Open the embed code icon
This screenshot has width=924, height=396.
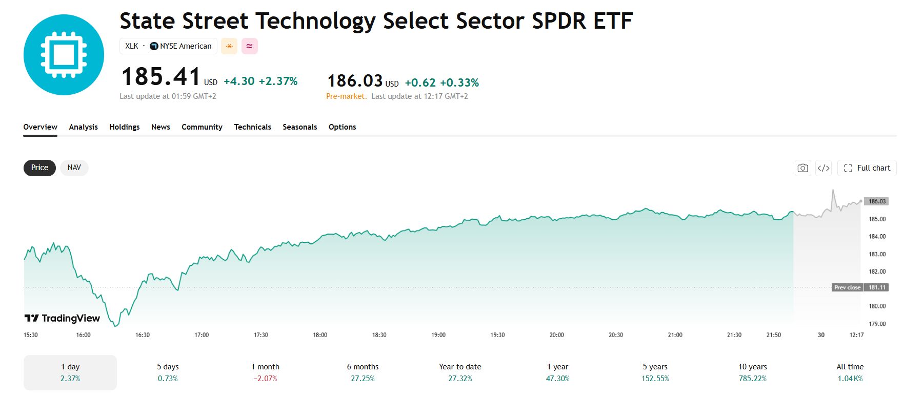(823, 168)
